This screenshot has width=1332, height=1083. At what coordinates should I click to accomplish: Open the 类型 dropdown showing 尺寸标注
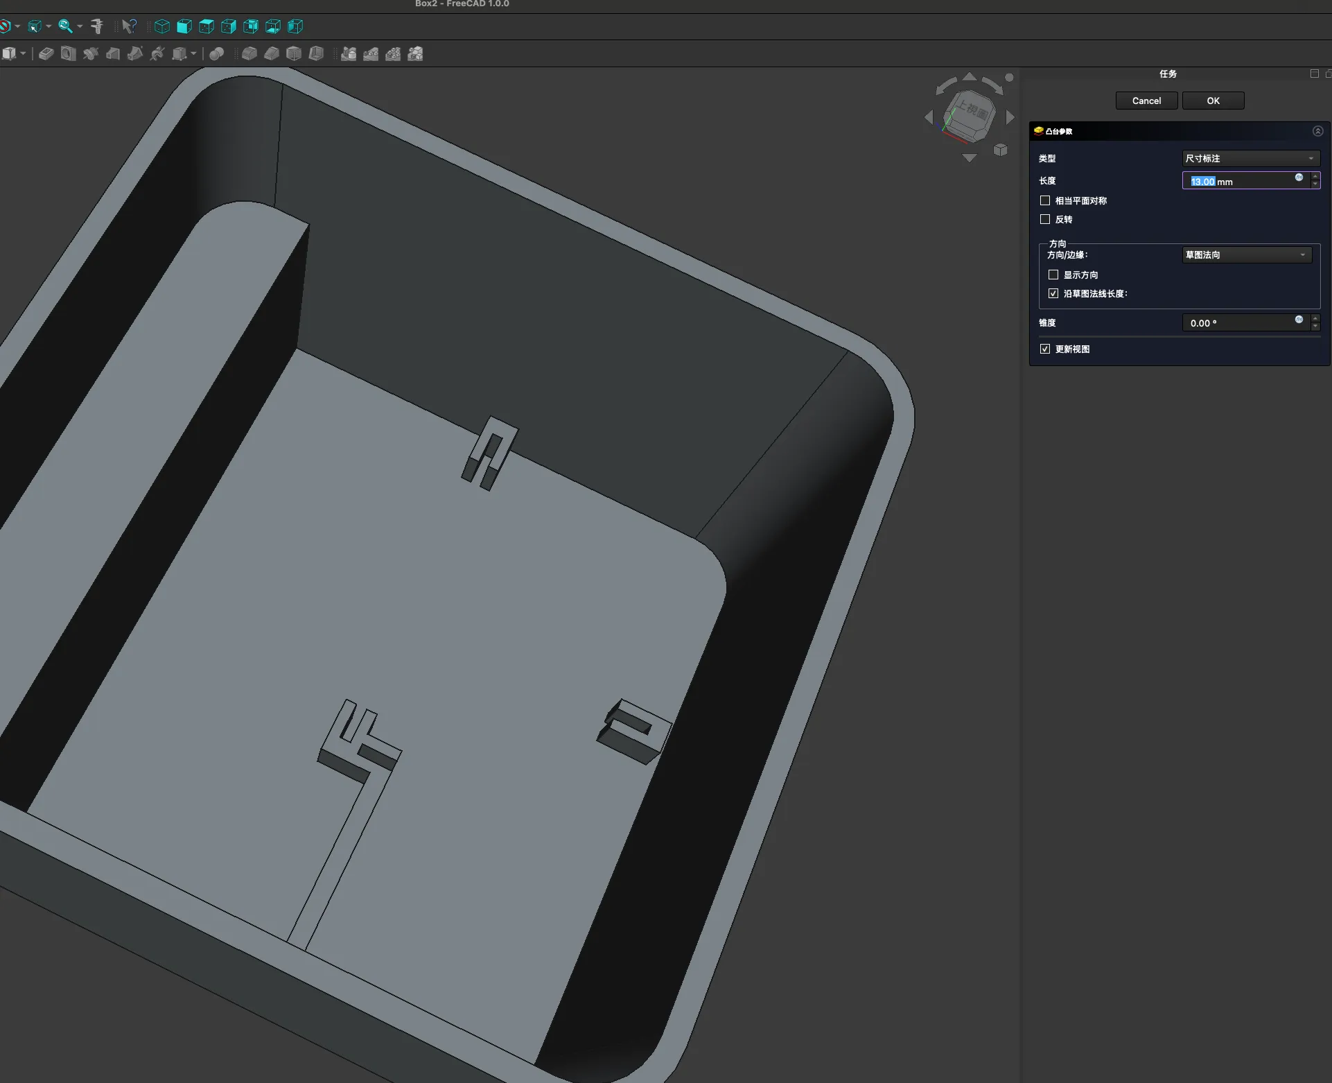pyautogui.click(x=1250, y=158)
